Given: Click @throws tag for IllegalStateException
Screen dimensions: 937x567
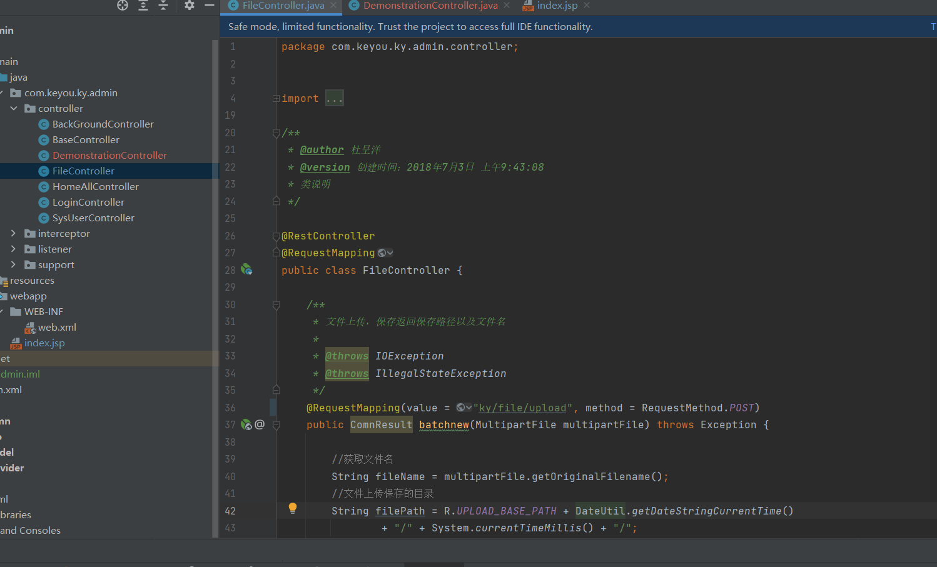Looking at the screenshot, I should pos(347,373).
